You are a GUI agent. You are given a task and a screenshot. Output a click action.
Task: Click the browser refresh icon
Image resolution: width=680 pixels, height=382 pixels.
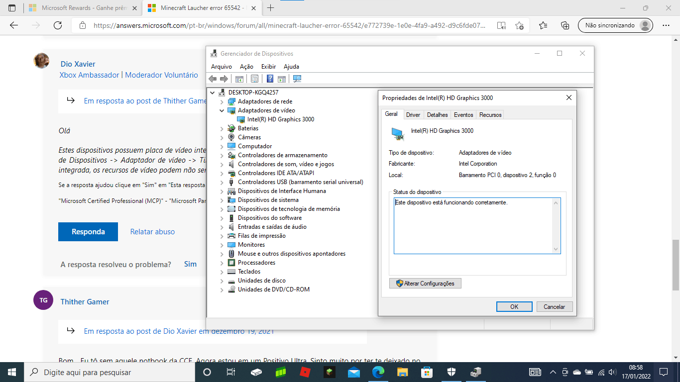tap(58, 25)
